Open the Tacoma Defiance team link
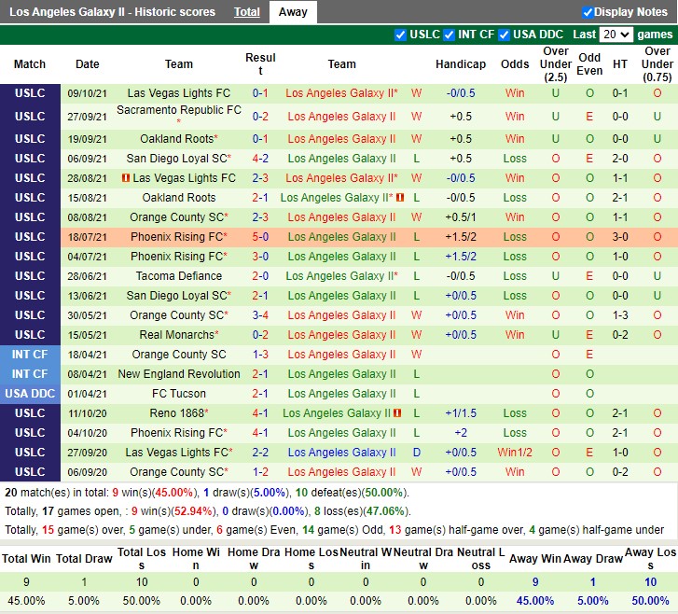The image size is (678, 614). click(179, 276)
